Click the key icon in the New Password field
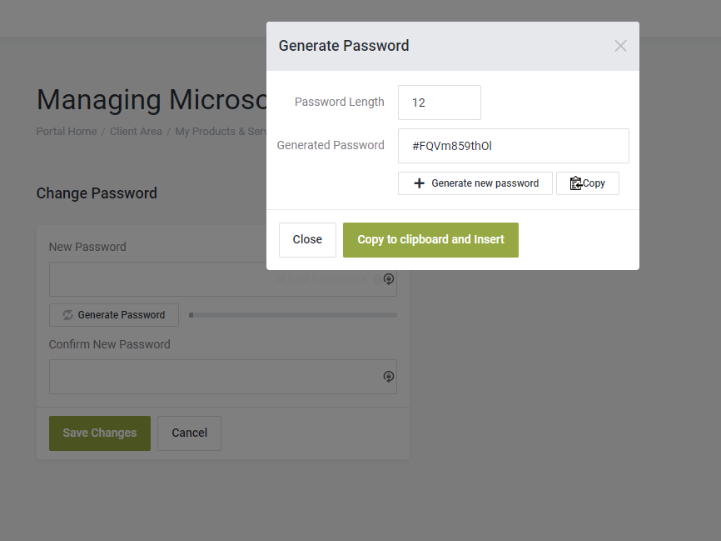The width and height of the screenshot is (721, 541). (x=389, y=279)
